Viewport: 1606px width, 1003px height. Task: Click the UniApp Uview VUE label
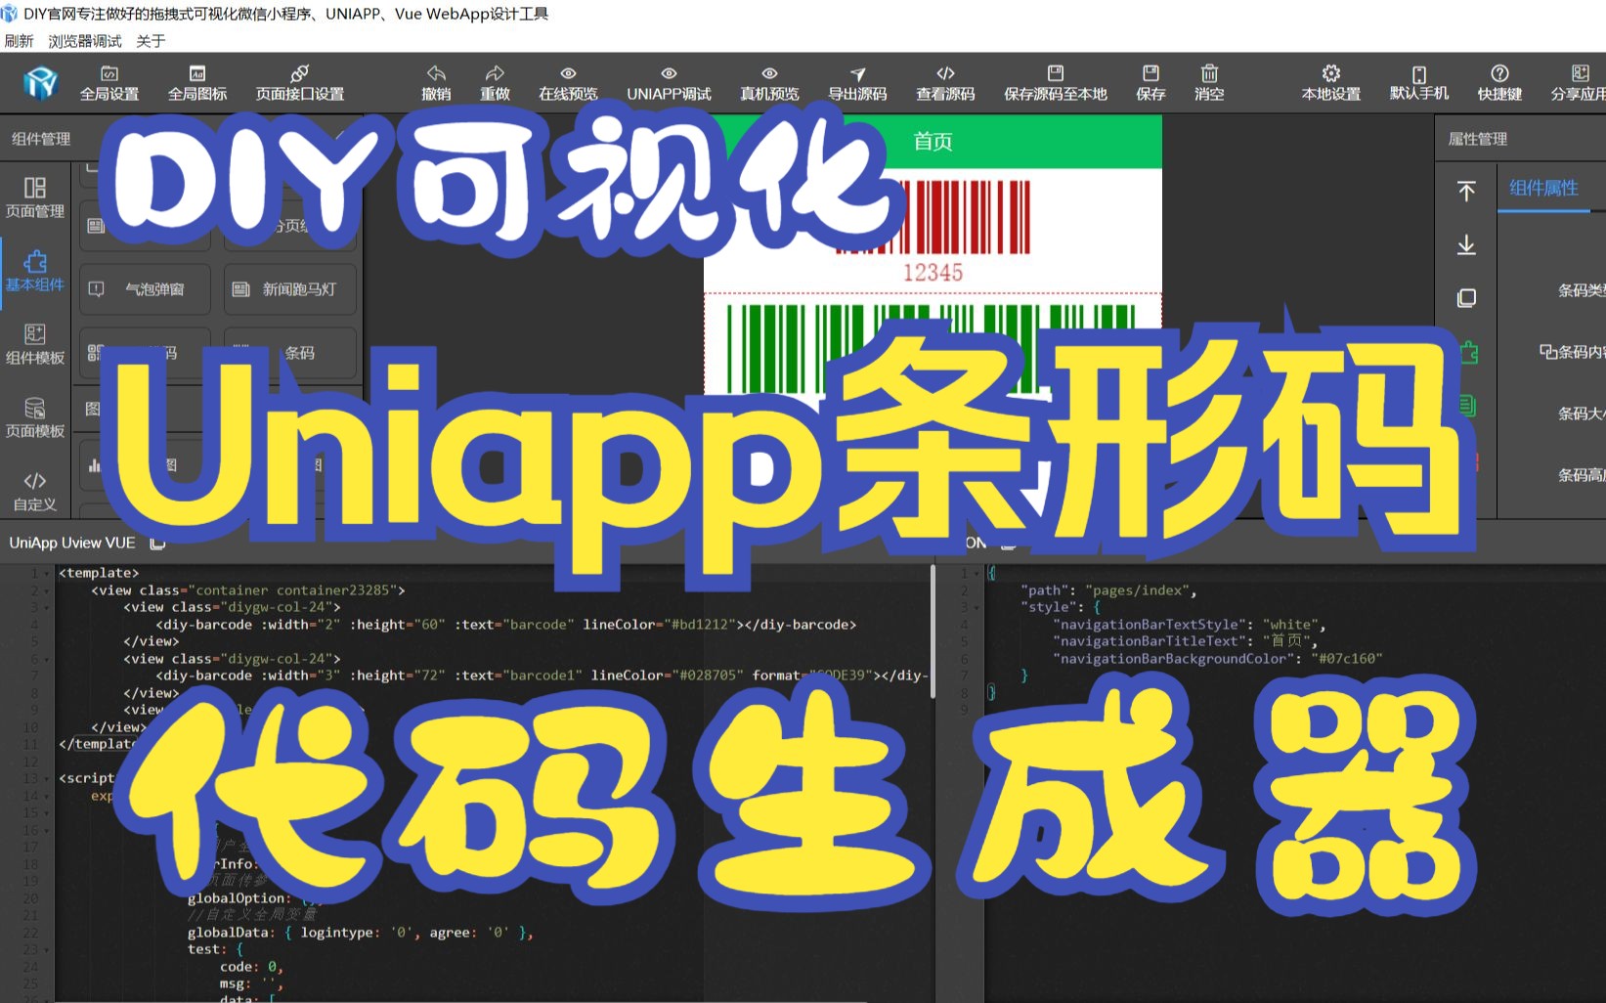[72, 543]
